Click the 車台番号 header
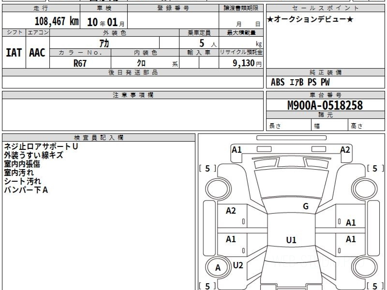The height and width of the screenshot is (290, 387). tap(326, 95)
